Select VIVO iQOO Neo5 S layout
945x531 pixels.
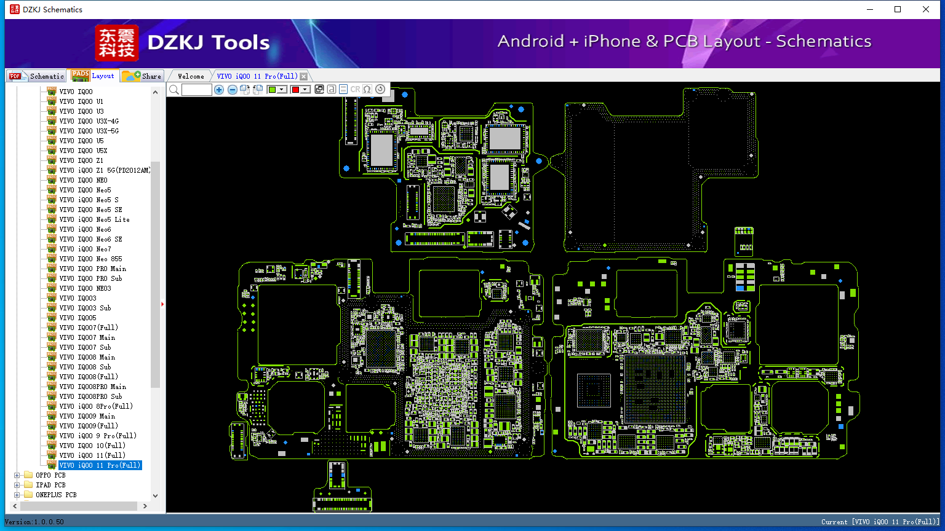89,200
